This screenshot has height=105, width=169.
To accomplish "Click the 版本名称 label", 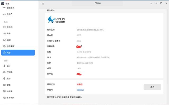I will coord(51,30).
